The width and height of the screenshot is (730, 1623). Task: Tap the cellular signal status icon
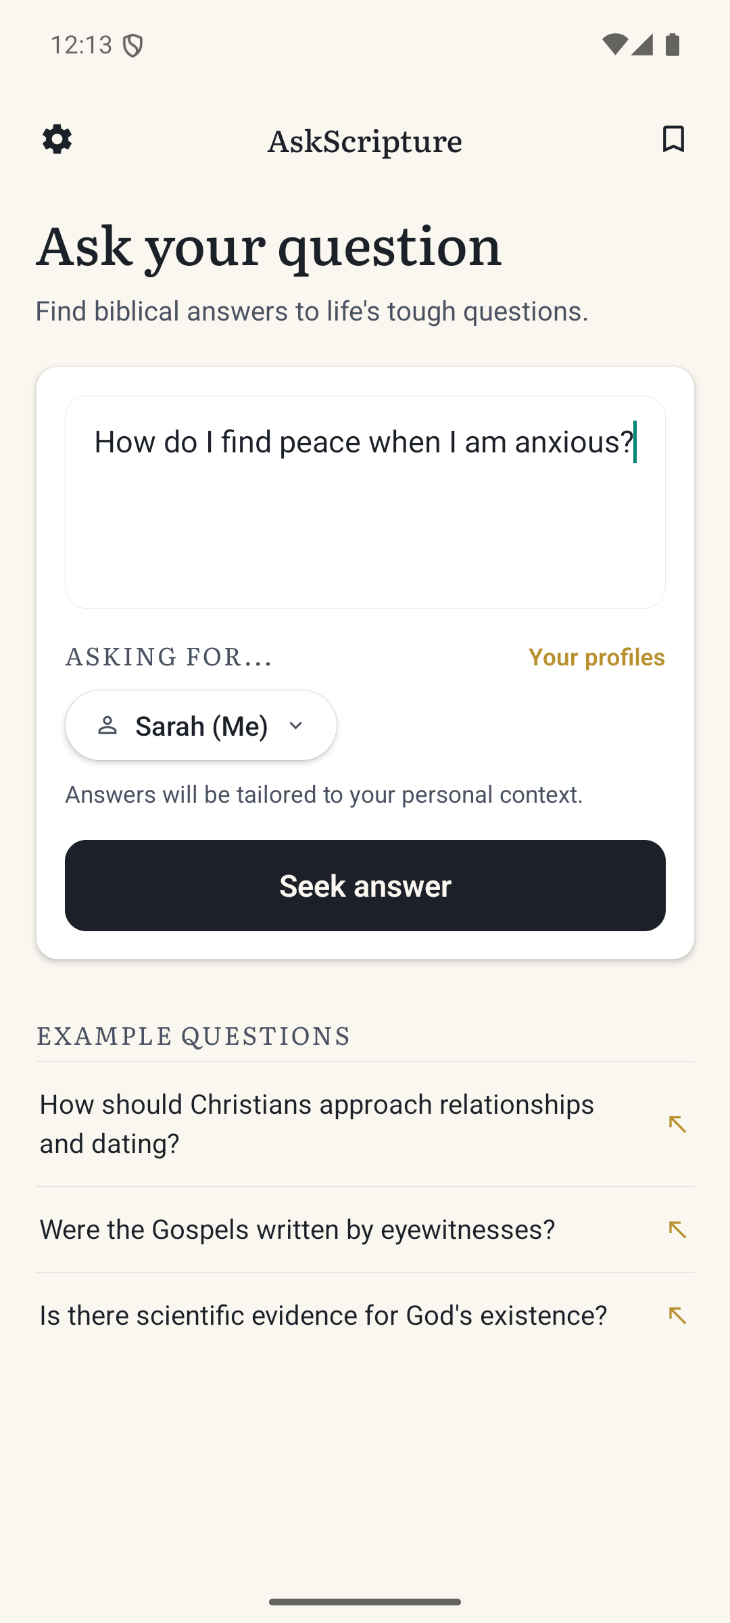642,45
